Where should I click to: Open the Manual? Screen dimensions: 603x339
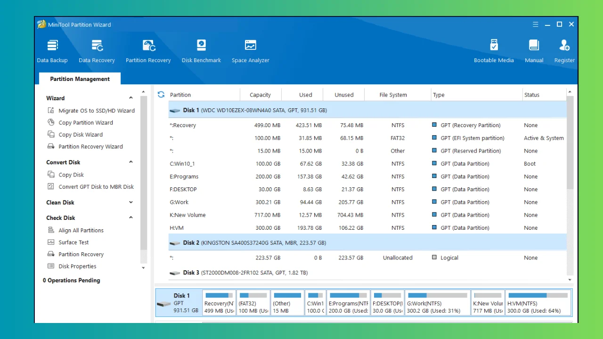click(x=534, y=51)
